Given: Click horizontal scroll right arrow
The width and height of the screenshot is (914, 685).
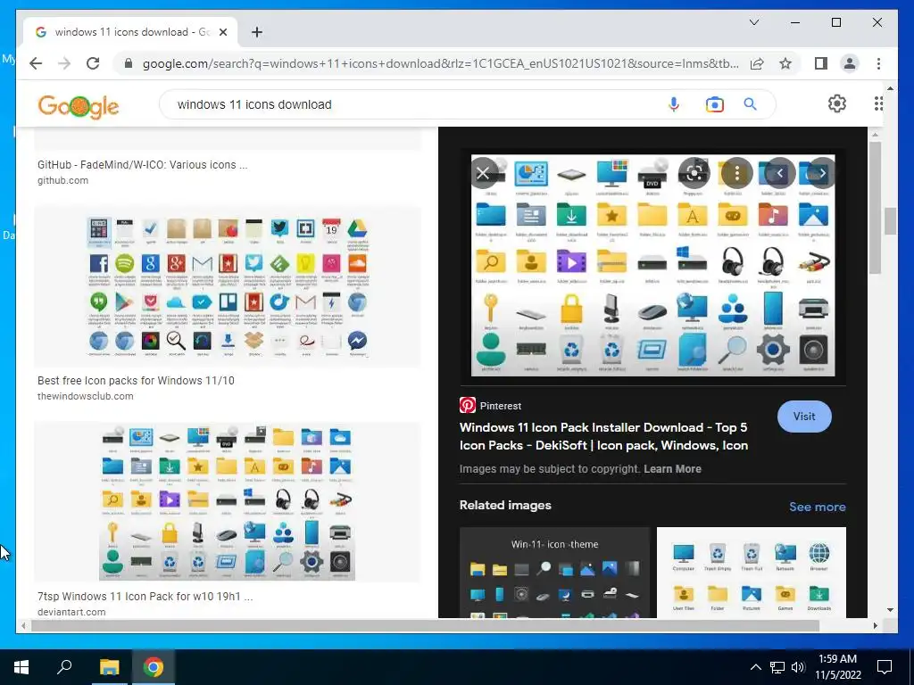Looking at the screenshot, I should [875, 625].
